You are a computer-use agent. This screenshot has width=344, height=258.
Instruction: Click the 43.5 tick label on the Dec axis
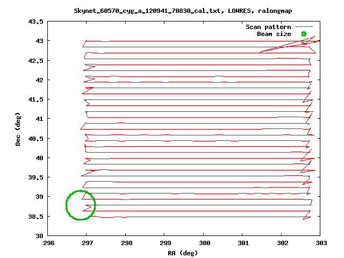36,21
